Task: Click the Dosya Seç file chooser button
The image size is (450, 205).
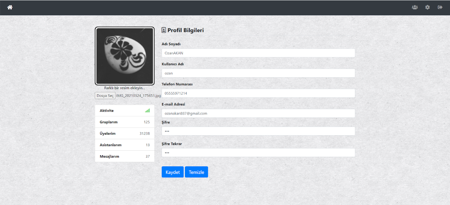Action: coord(105,96)
